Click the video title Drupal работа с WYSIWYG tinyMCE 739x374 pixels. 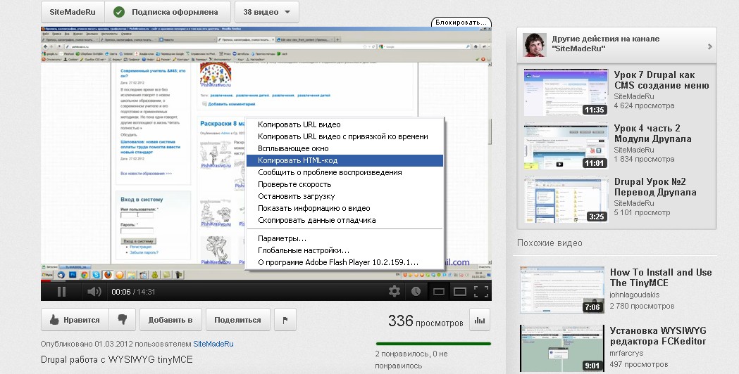click(x=117, y=359)
